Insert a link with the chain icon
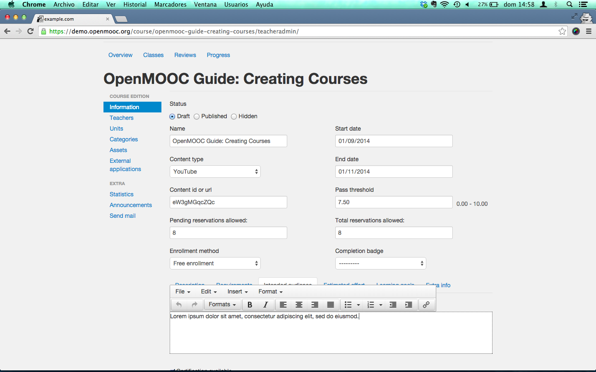596x372 pixels. coord(426,305)
